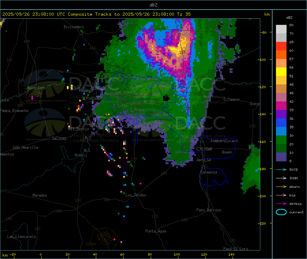Click the 'Bowen' map label
Viewport: 307px width, 259px height.
(227, 152)
